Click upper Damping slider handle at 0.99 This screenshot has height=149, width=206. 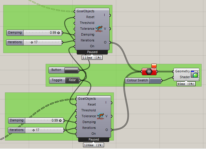[x=59, y=33]
